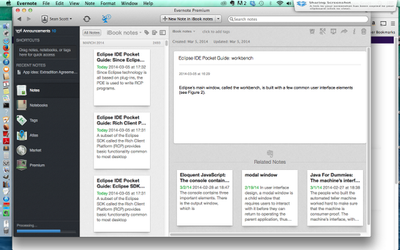400x250 pixels.
Task: Open the New Note dropdown arrow
Action: pos(218,19)
